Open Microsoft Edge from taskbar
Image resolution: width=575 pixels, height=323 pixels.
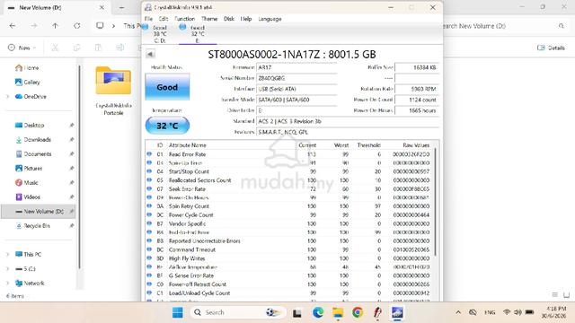coord(318,312)
